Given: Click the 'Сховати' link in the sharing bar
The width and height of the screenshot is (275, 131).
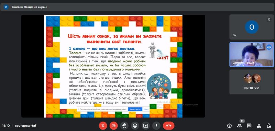Looking at the screenshot, I should pyautogui.click(x=146, y=109).
